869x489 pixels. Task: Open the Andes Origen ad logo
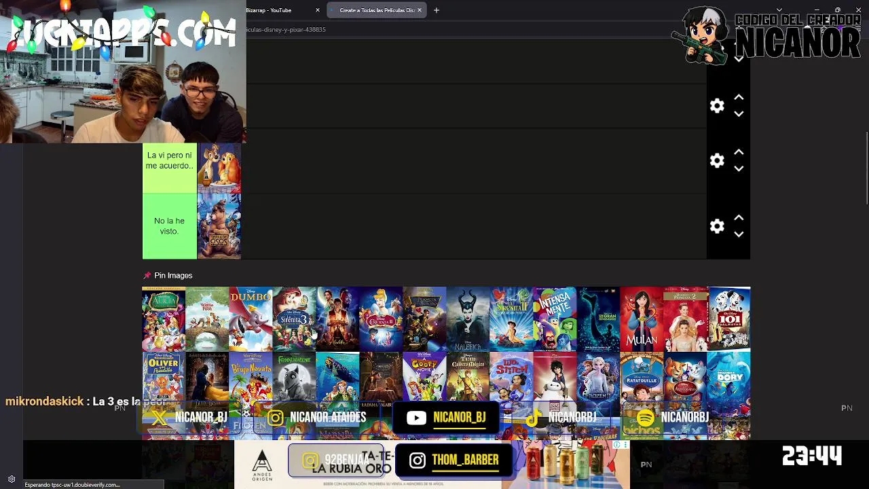coord(261,465)
